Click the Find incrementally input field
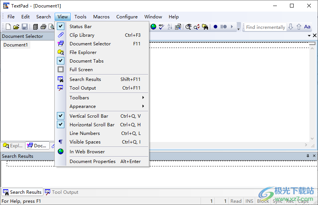The height and width of the screenshot is (205, 318). coord(265,27)
